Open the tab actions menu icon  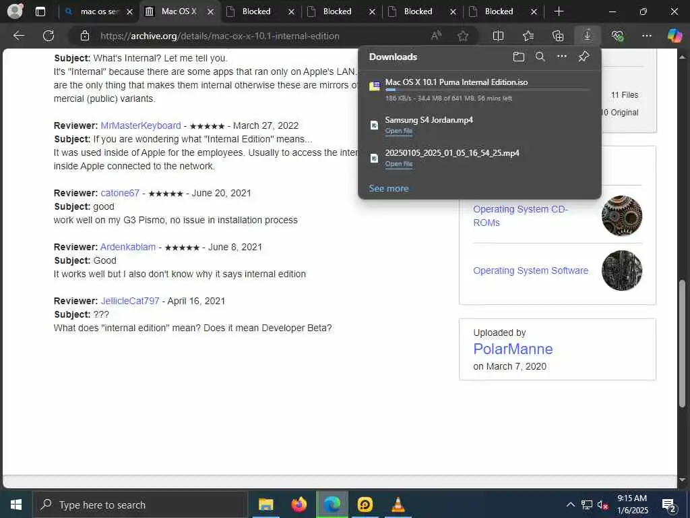click(x=40, y=11)
